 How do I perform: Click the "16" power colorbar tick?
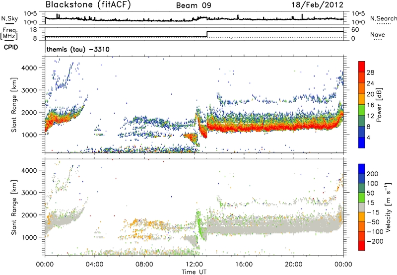pos(370,105)
